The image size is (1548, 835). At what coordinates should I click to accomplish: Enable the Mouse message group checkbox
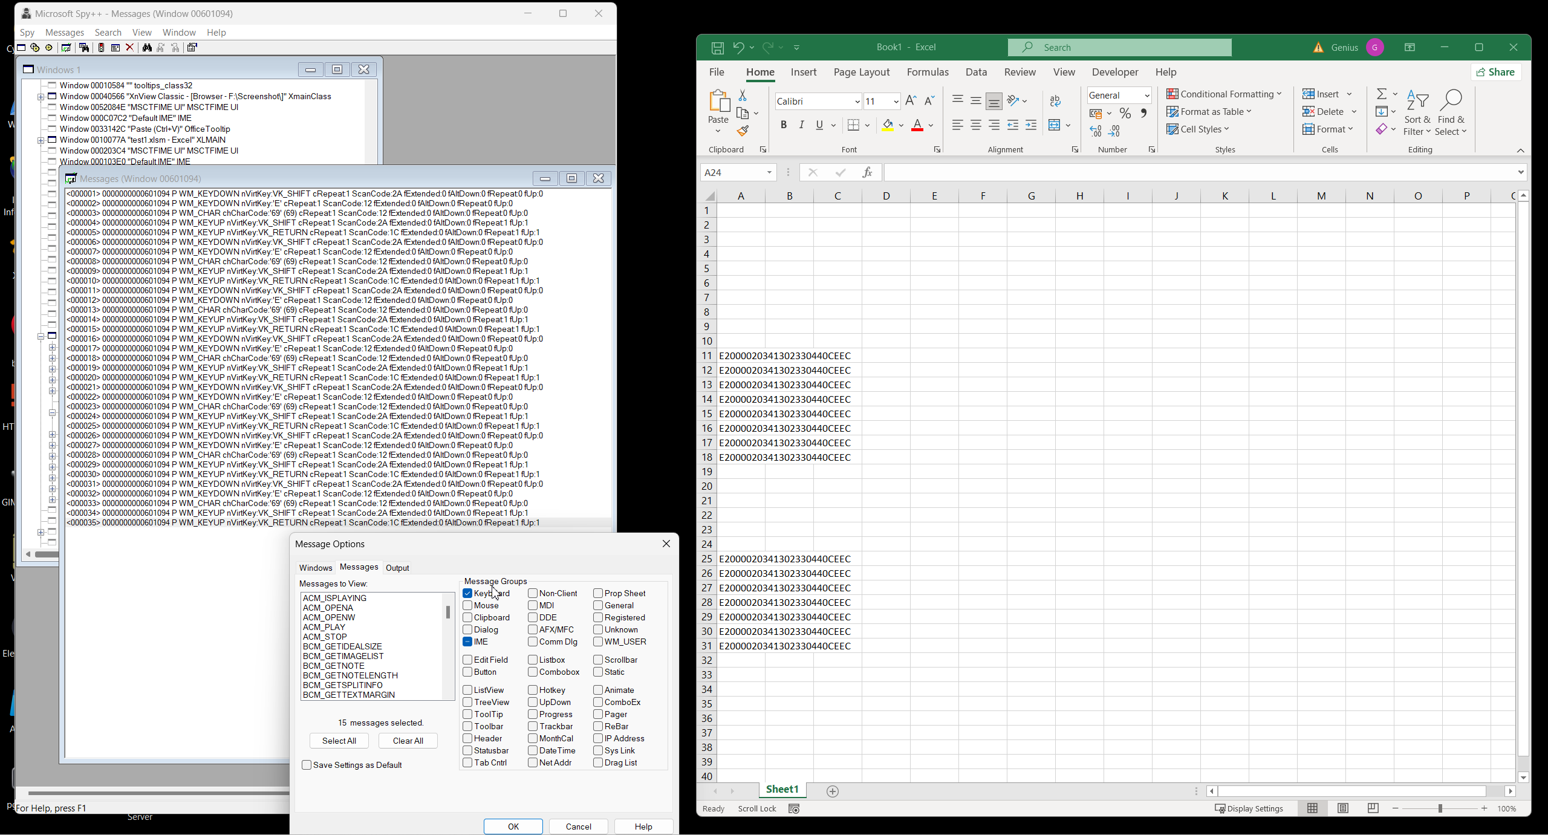(x=467, y=605)
